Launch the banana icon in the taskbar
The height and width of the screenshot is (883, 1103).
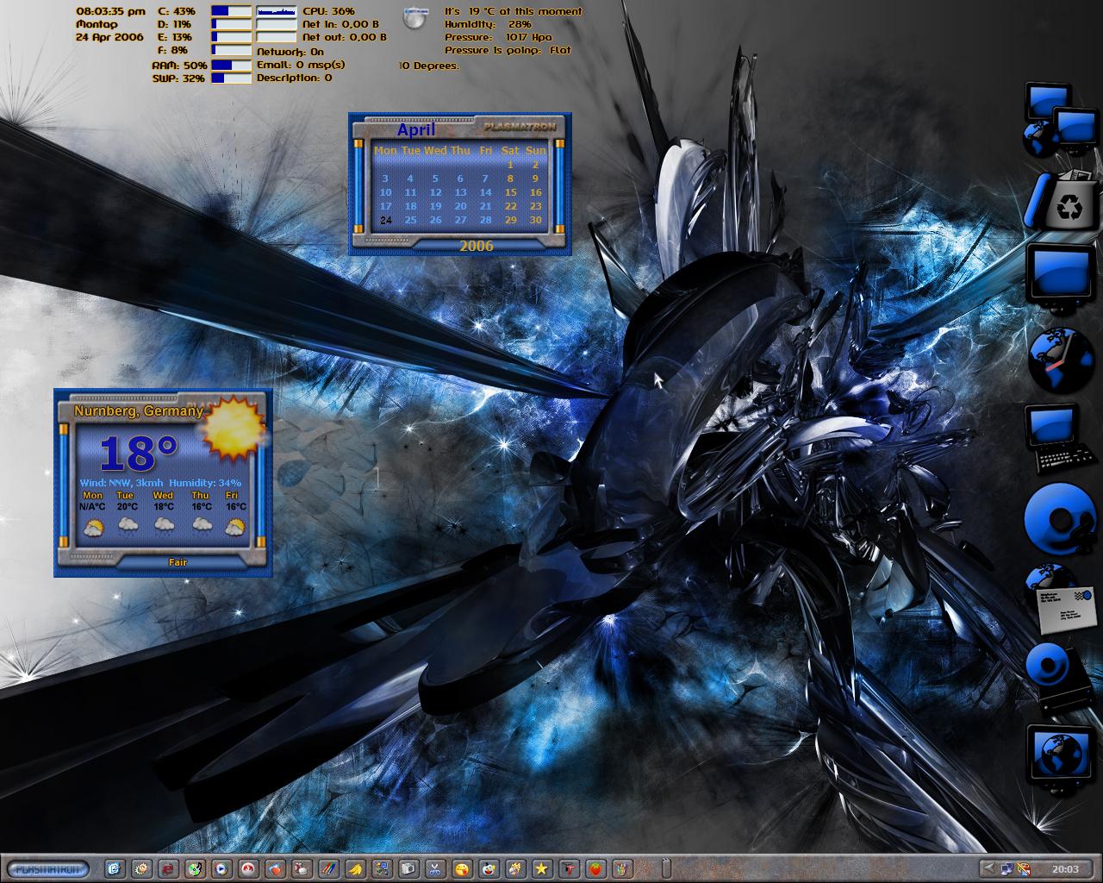[355, 867]
